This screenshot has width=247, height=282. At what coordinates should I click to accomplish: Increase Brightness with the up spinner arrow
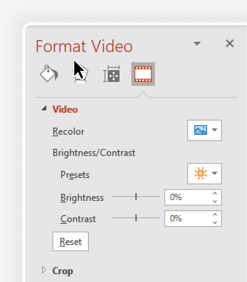click(215, 193)
